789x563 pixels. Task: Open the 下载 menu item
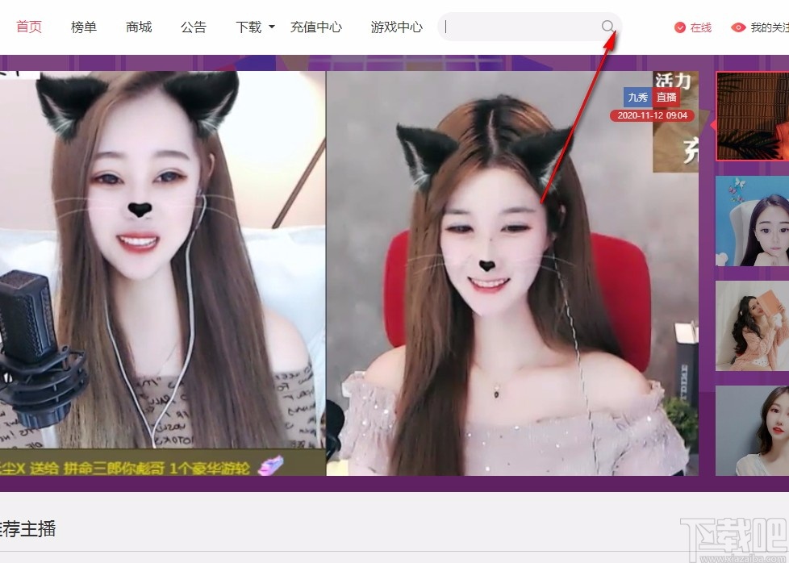point(248,27)
